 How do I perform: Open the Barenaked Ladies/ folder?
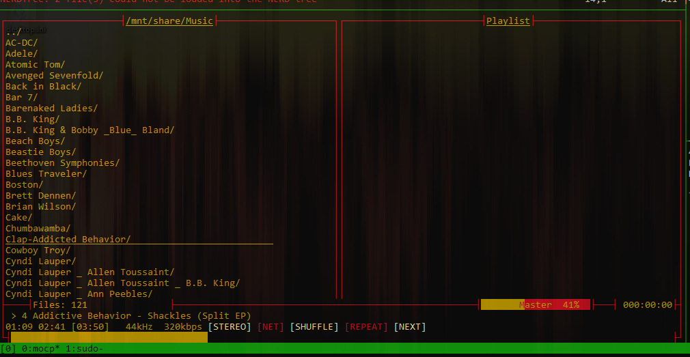[x=51, y=108]
